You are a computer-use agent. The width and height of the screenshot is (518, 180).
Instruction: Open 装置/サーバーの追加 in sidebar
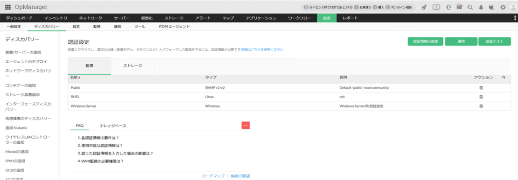23,52
